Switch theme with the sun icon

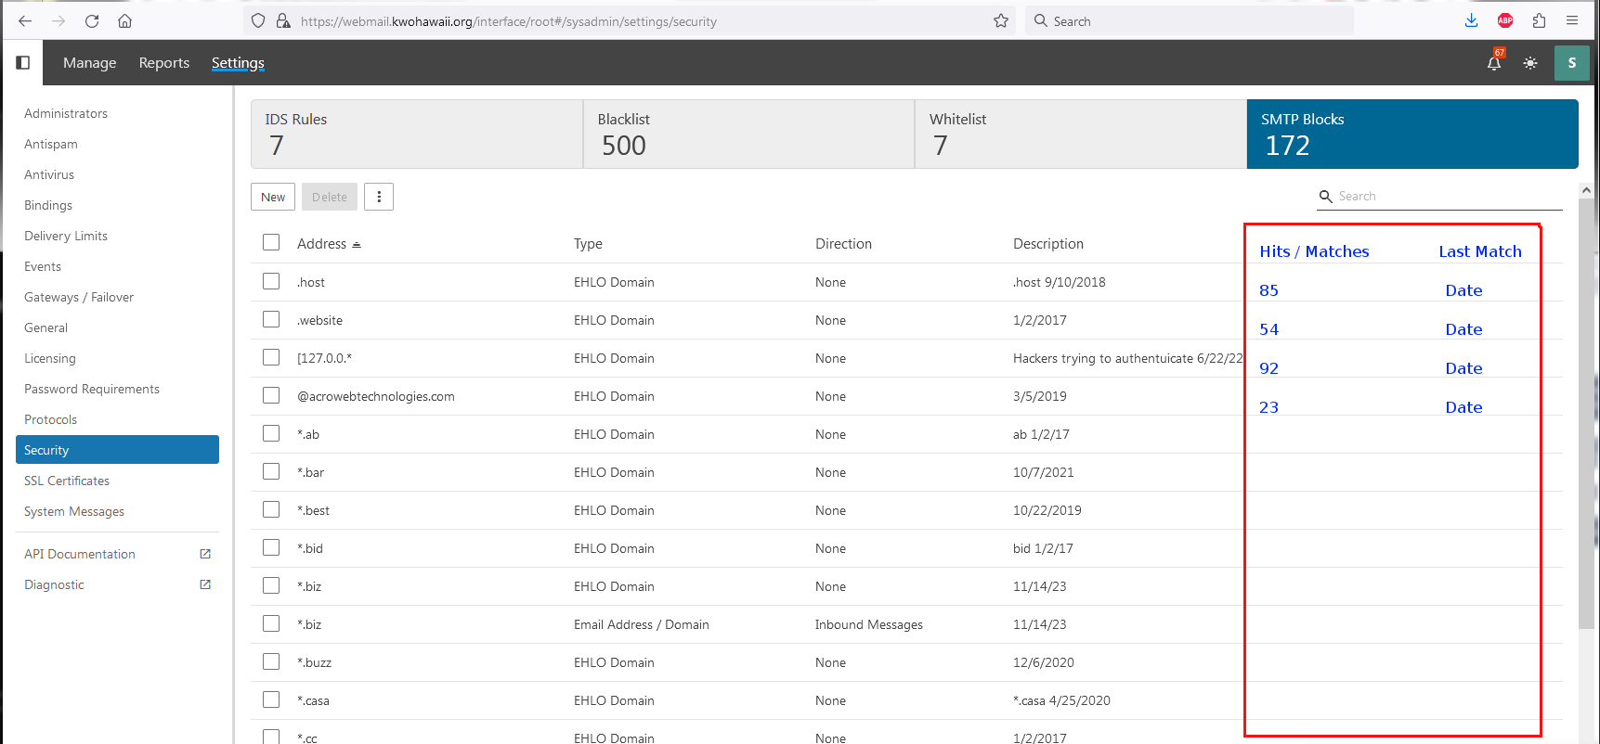[x=1530, y=63]
